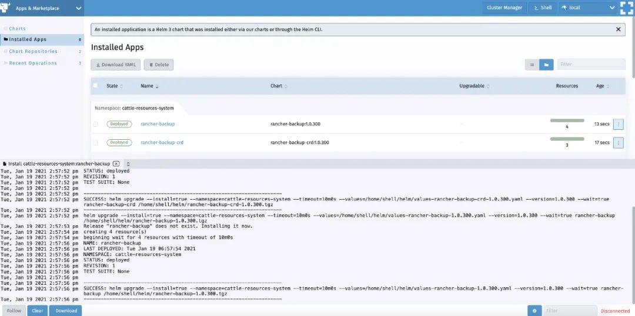The image size is (635, 316).
Task: Sort by Name column
Action: (x=149, y=86)
